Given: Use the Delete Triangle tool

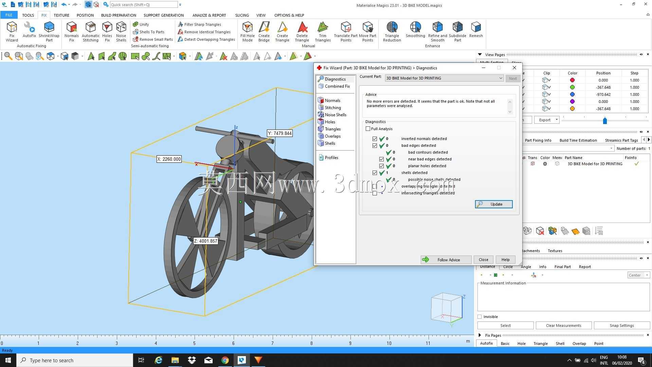Looking at the screenshot, I should pyautogui.click(x=302, y=32).
